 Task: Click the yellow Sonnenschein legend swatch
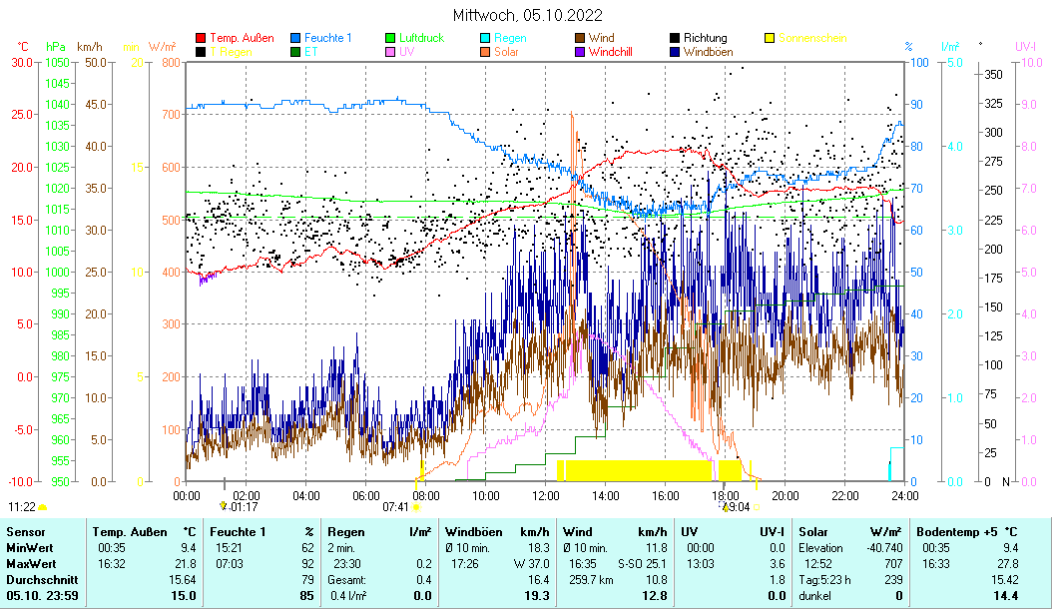(x=770, y=38)
